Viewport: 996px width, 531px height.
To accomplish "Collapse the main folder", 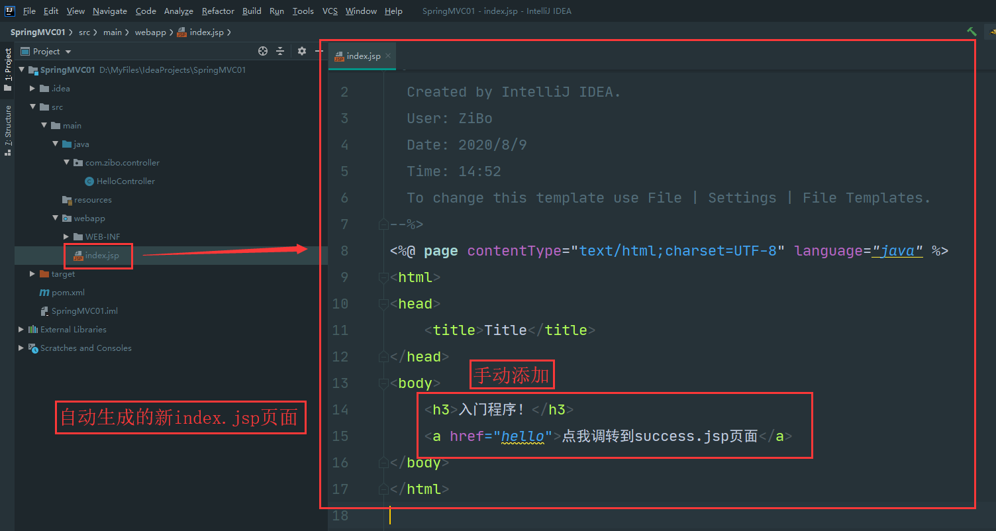I will (44, 125).
